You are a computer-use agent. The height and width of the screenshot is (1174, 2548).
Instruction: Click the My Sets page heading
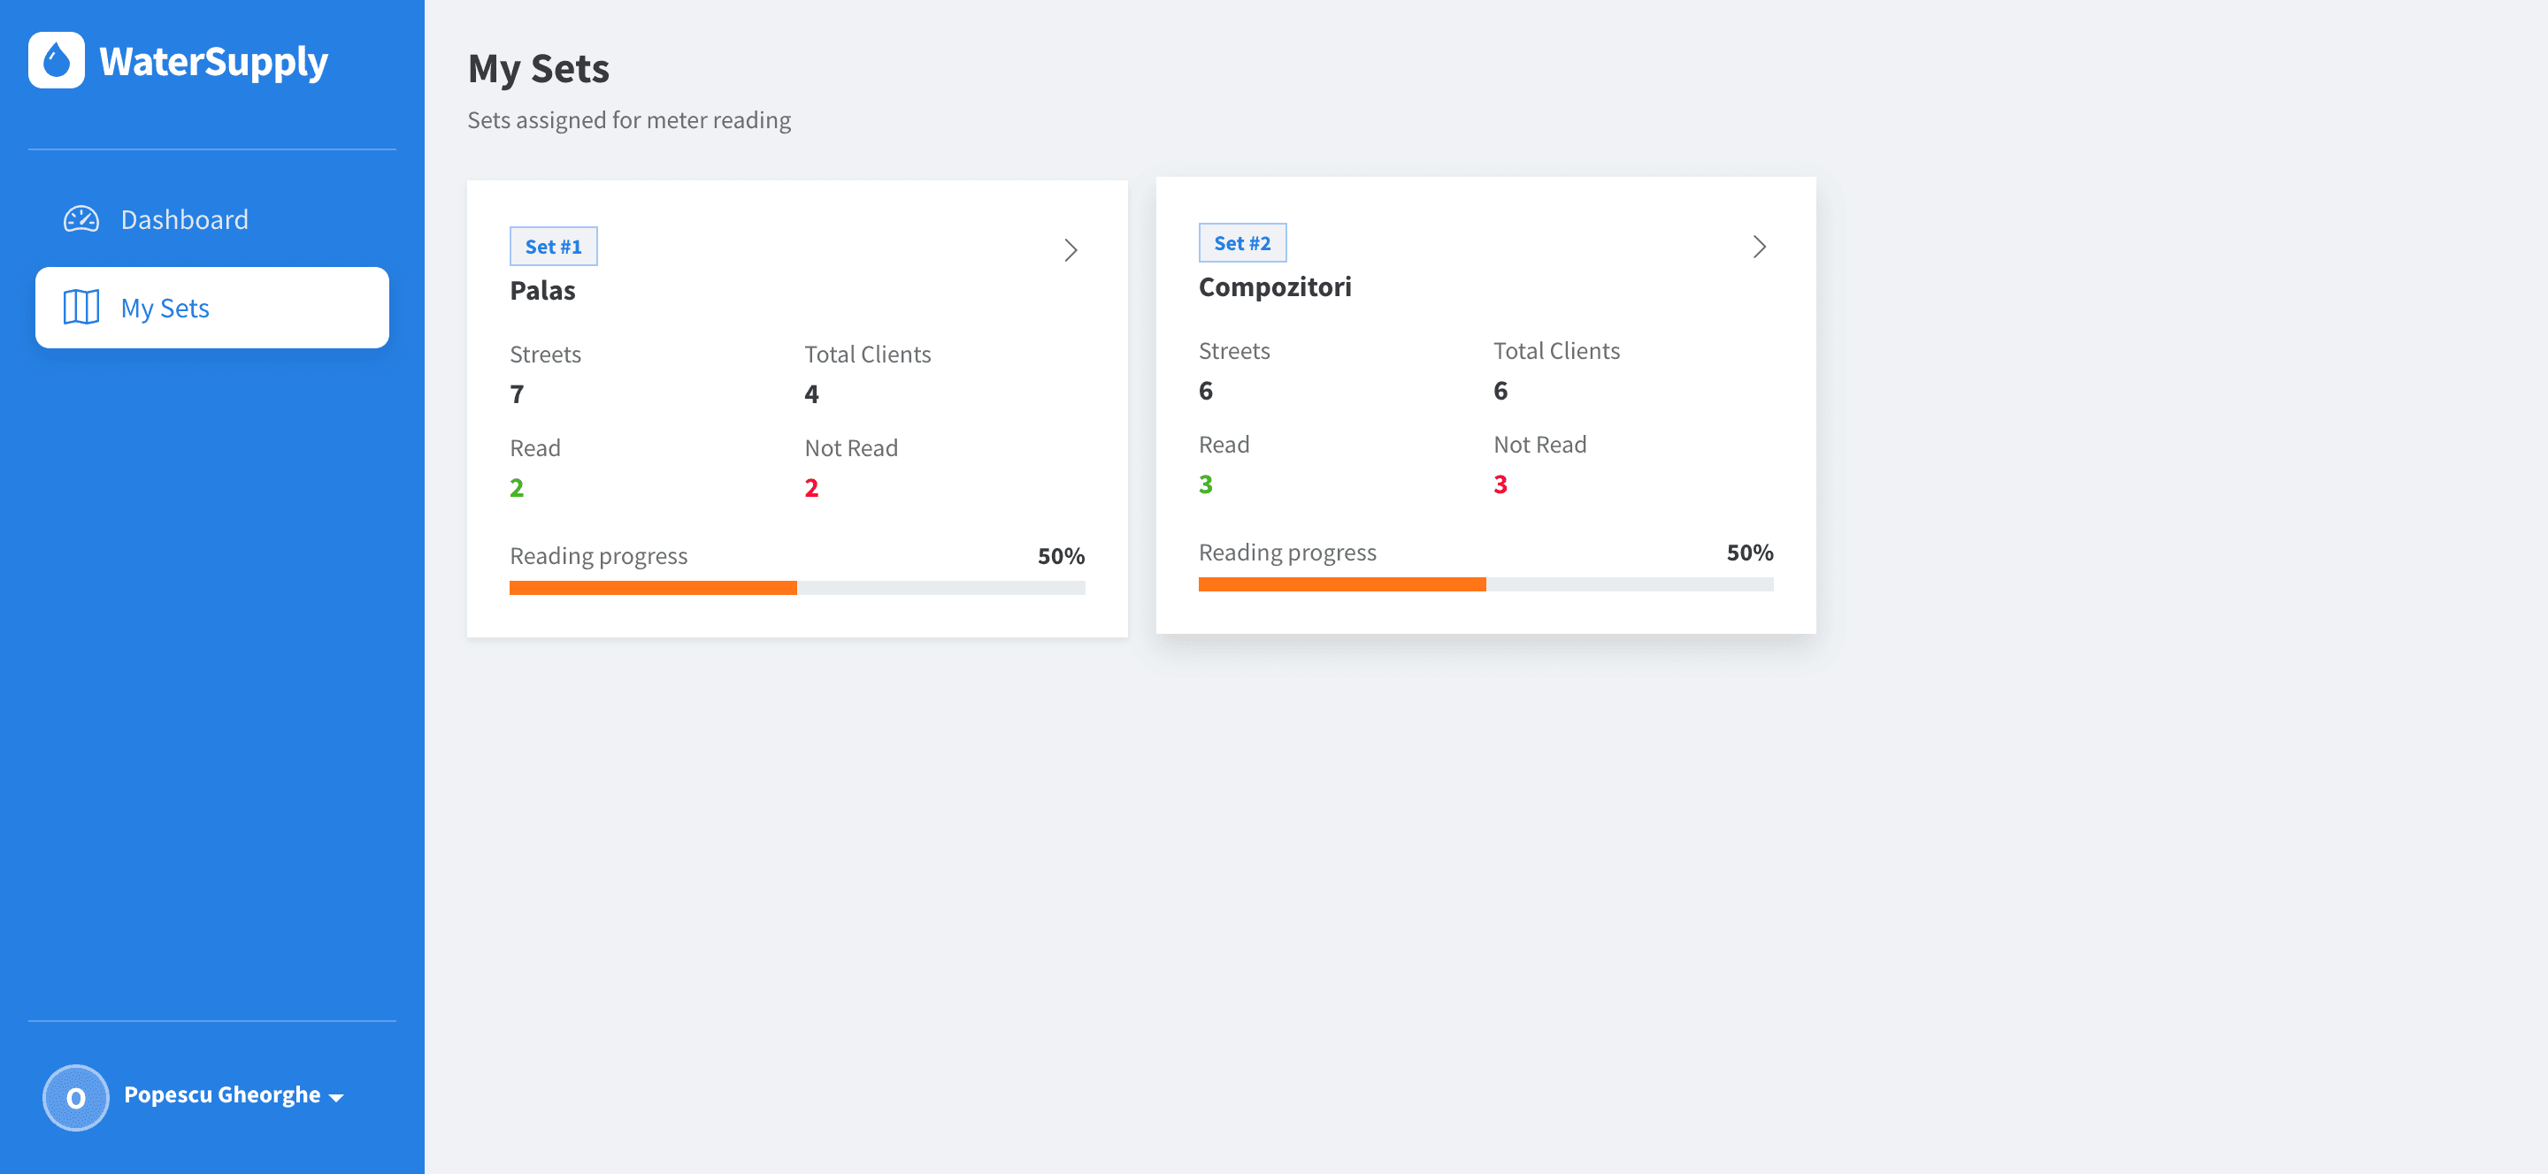(538, 69)
